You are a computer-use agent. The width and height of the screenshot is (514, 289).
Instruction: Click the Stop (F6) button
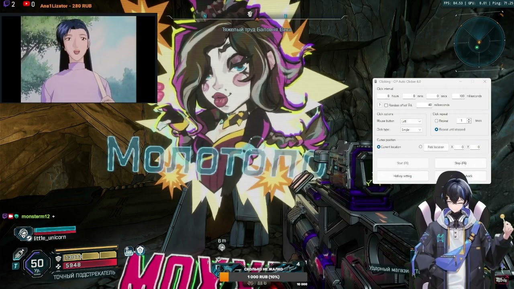click(461, 163)
